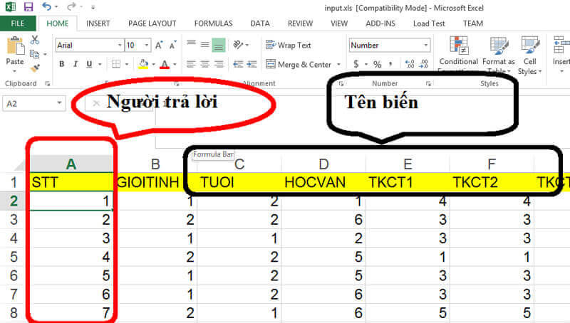Click the Redo arrow icon
Screen dimensions: 570x323
tap(71, 6)
